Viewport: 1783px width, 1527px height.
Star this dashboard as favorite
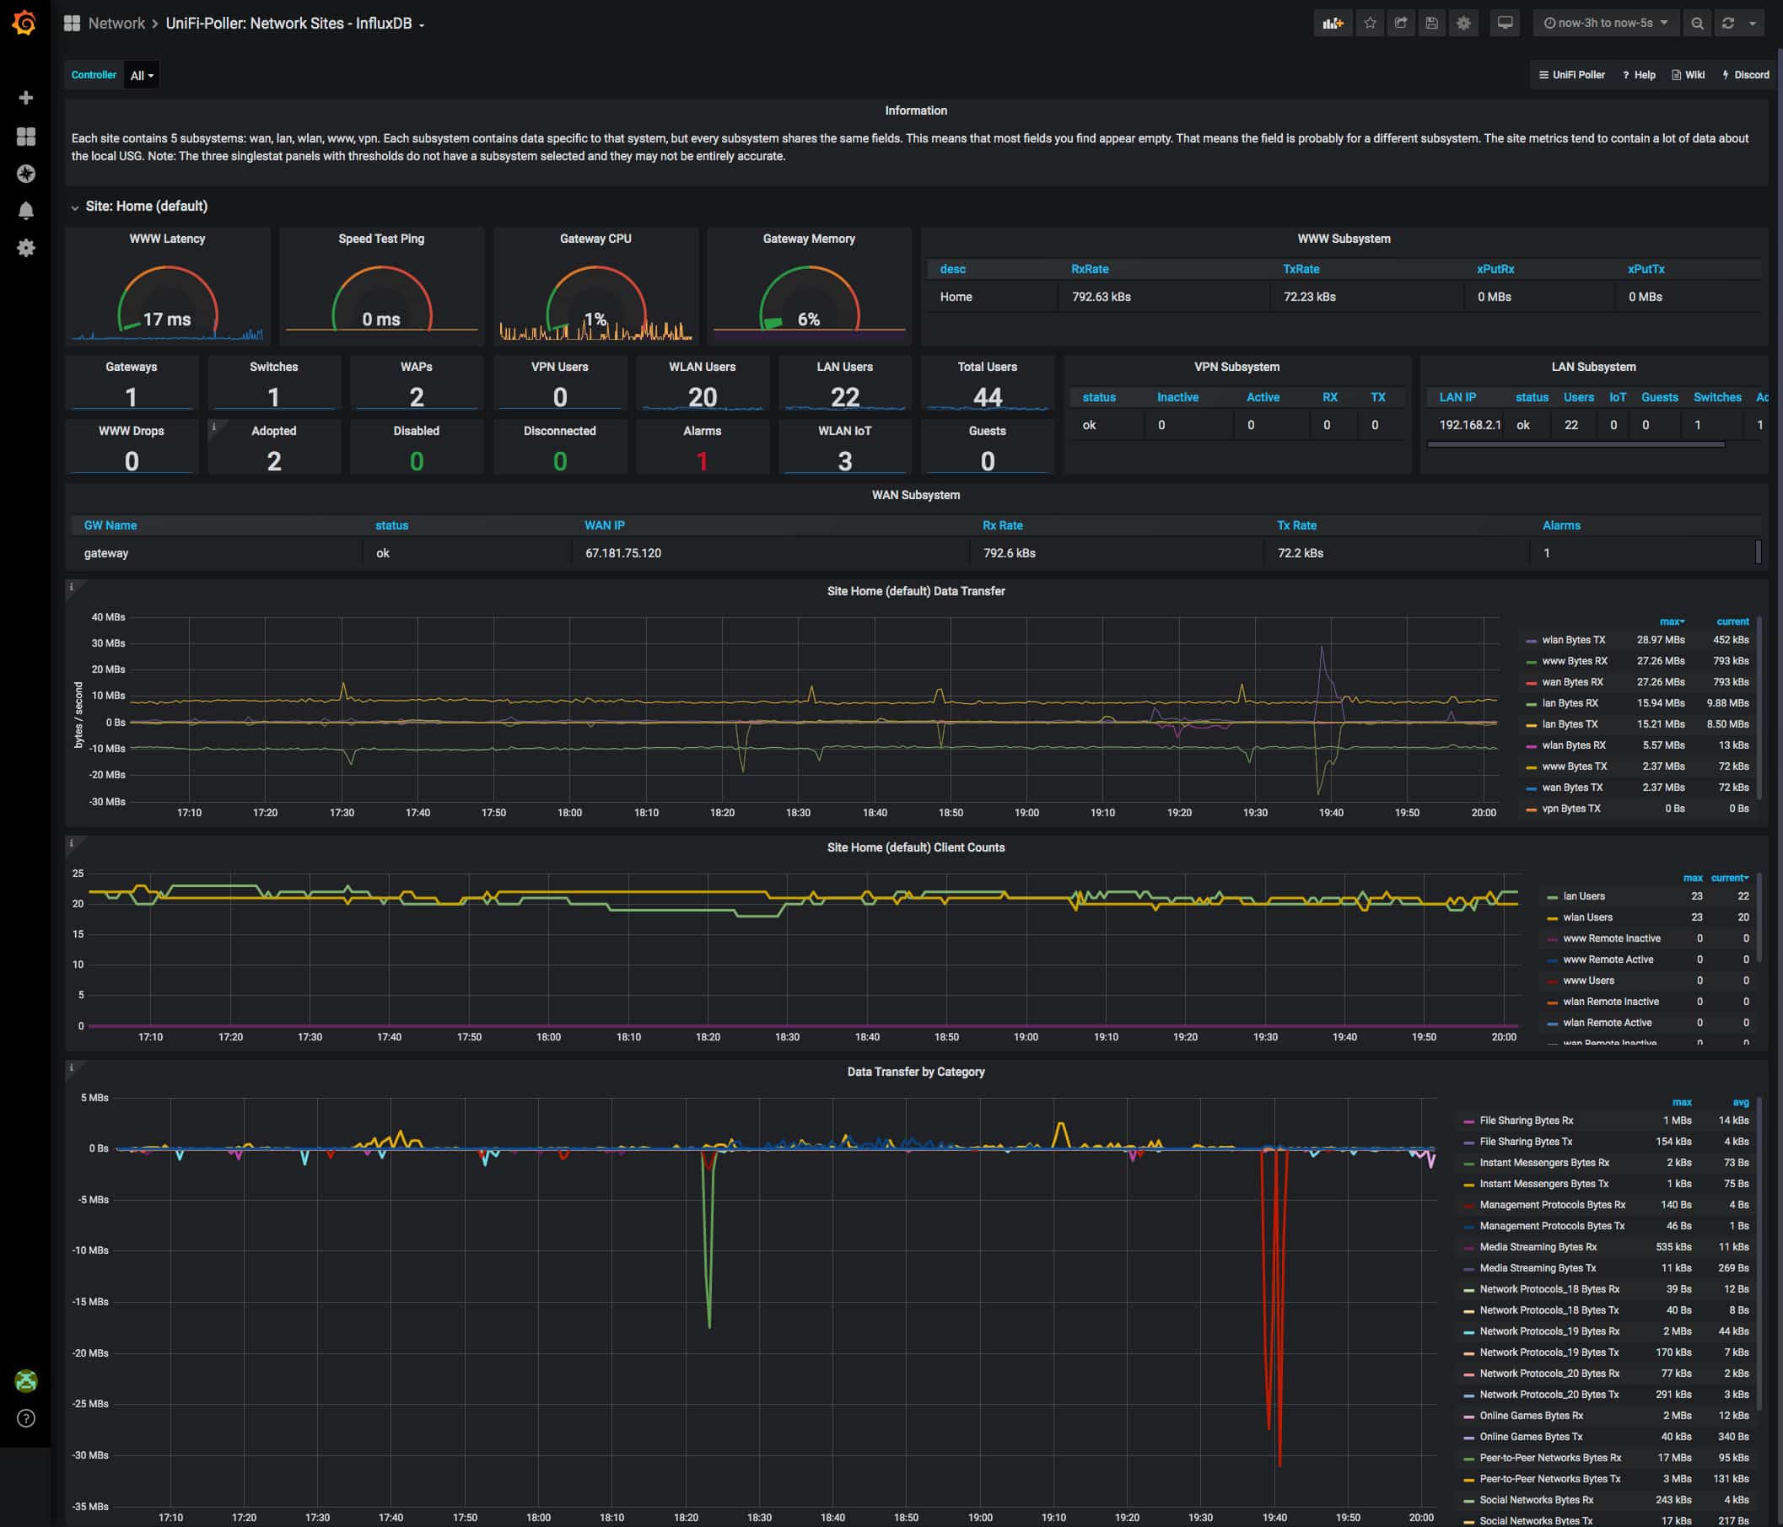1370,24
